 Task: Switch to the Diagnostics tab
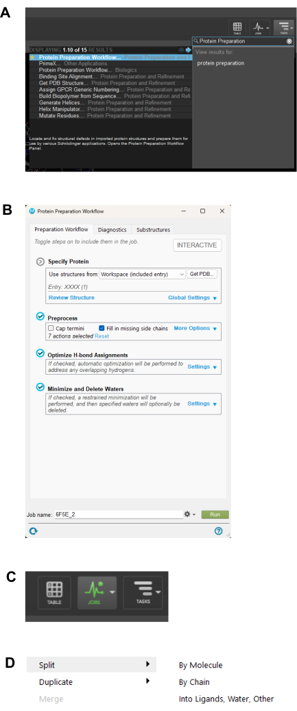(x=112, y=230)
